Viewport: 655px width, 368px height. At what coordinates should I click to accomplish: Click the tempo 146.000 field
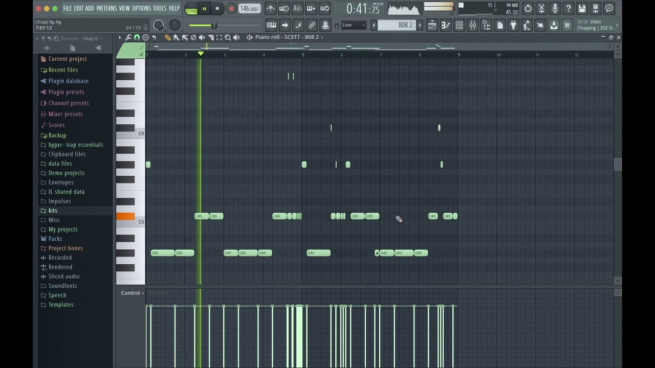coord(249,9)
